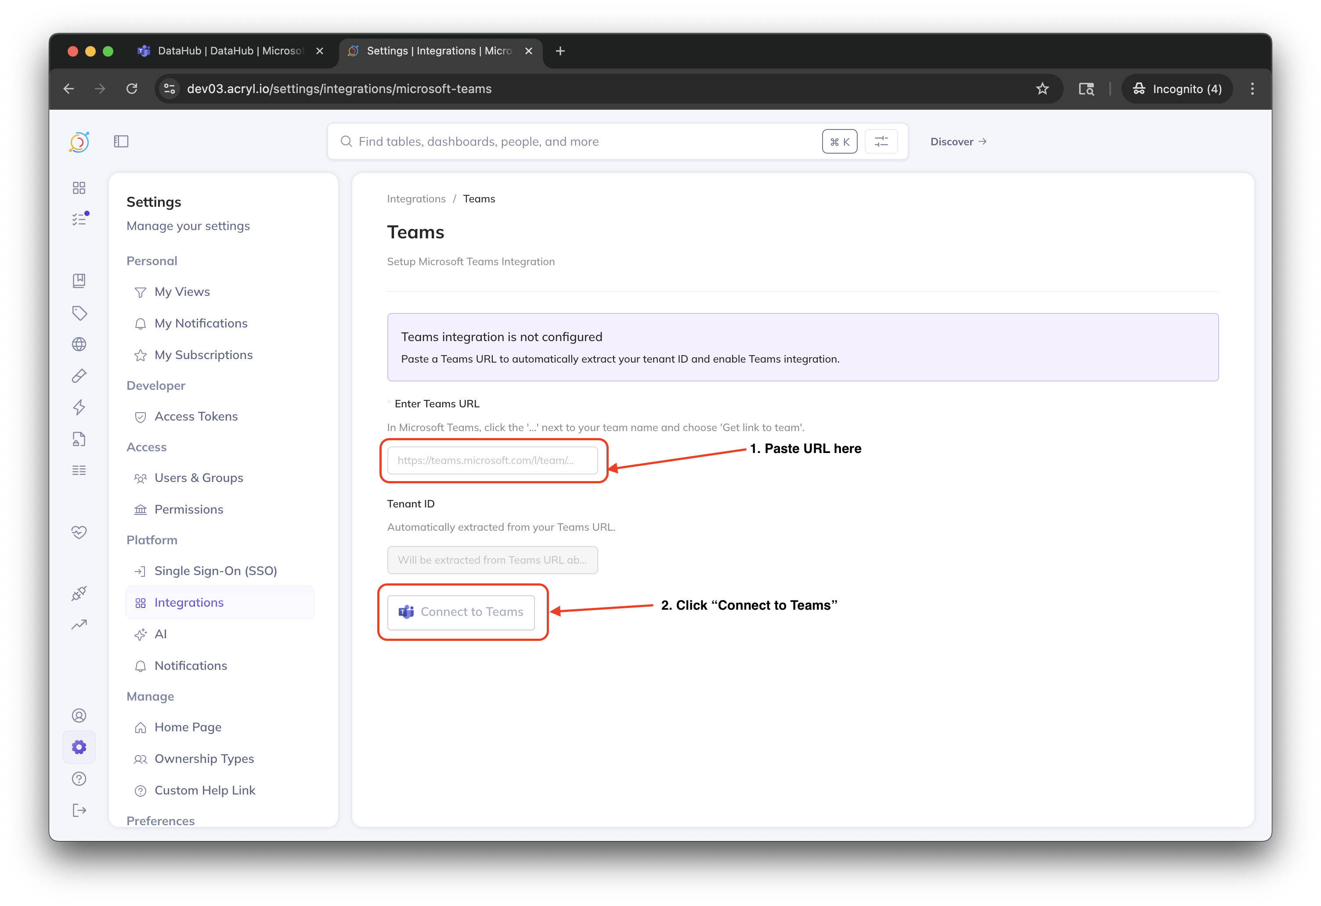The image size is (1321, 906).
Task: Click the Discover link
Action: pyautogui.click(x=958, y=141)
